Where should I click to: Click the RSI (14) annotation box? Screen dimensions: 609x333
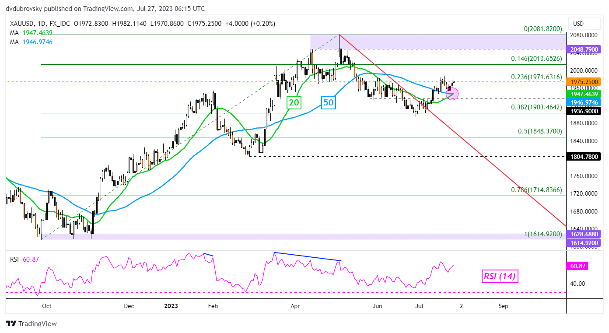click(500, 276)
